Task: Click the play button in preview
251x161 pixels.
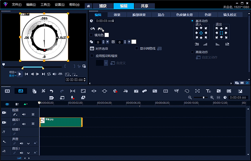Action: point(20,74)
